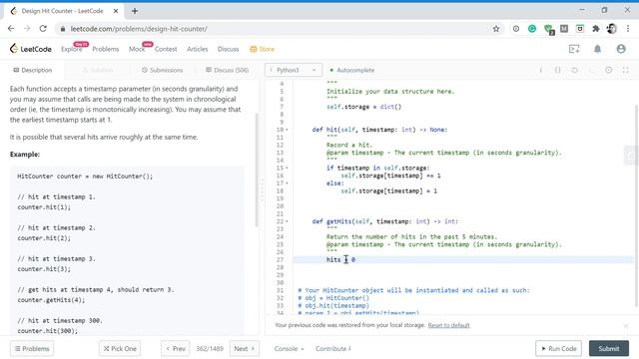
Task: Open the Discuss nav link
Action: [x=229, y=49]
